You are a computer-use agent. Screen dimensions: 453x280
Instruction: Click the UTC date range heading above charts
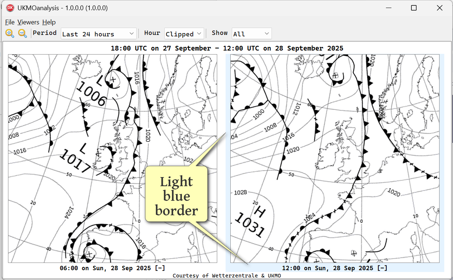click(x=227, y=48)
